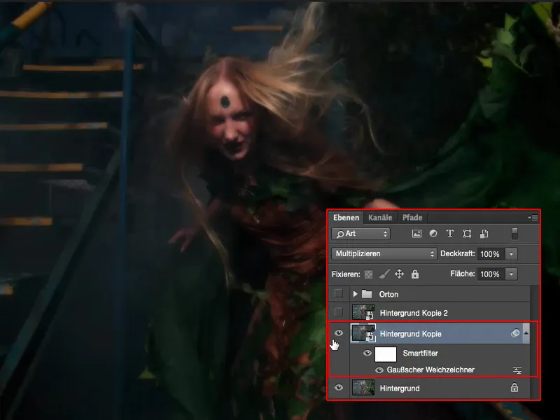
Task: Toggle Gaußscher Weichzeichner filter visibility
Action: point(379,370)
